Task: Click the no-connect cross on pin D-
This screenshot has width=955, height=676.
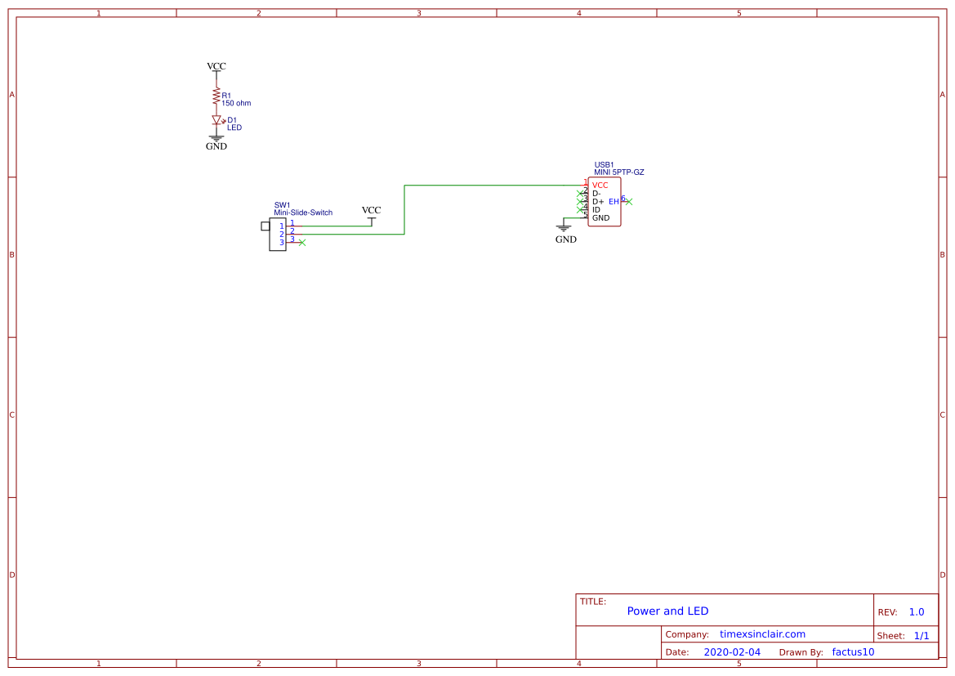Action: (x=580, y=193)
